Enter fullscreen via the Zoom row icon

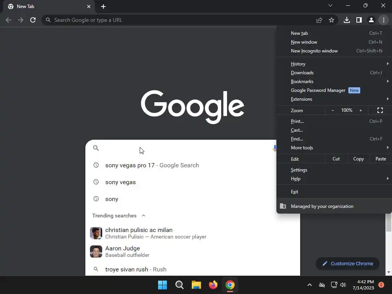coord(380,110)
